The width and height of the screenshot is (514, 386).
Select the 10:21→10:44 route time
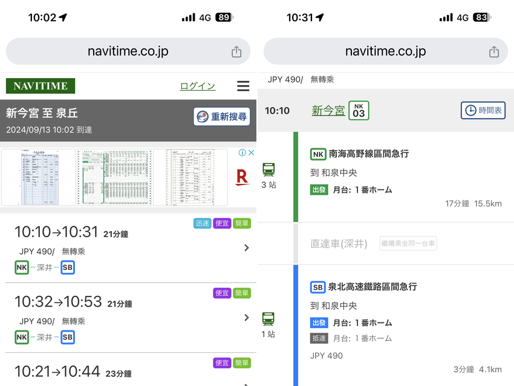coord(57,371)
